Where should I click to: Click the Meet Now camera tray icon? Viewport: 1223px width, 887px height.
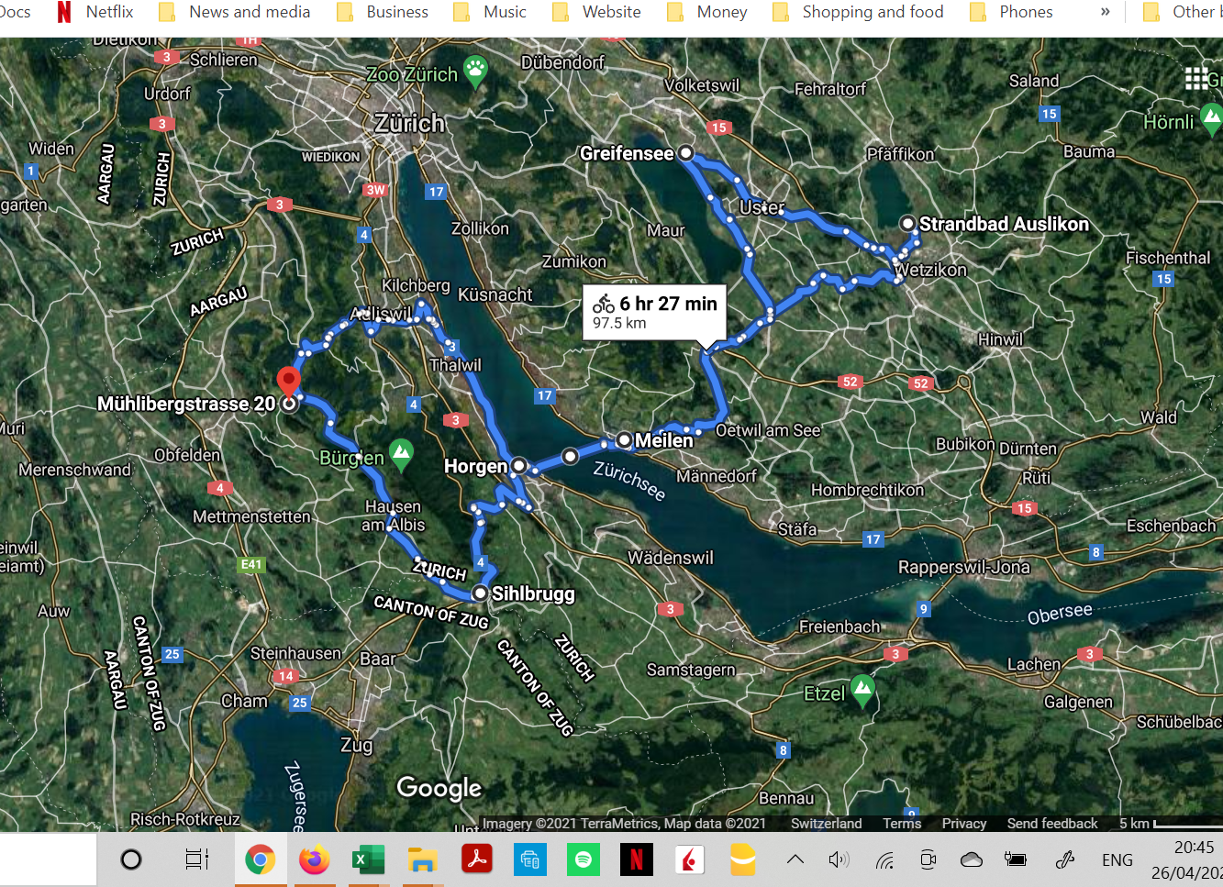pos(928,859)
